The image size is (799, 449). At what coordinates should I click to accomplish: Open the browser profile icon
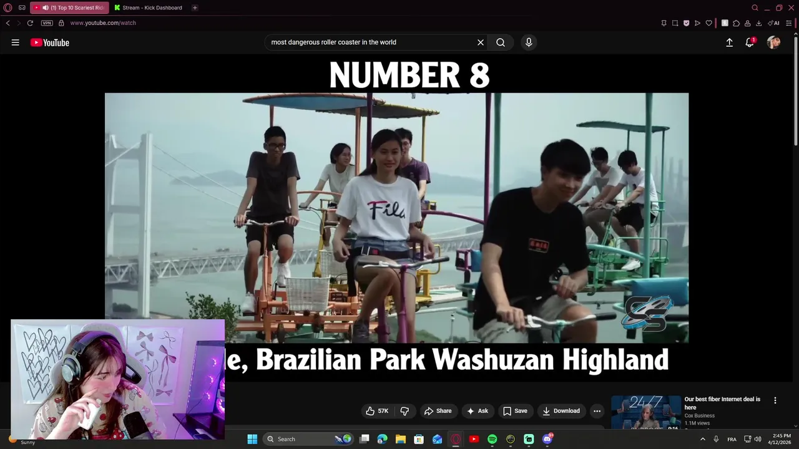pyautogui.click(x=747, y=23)
